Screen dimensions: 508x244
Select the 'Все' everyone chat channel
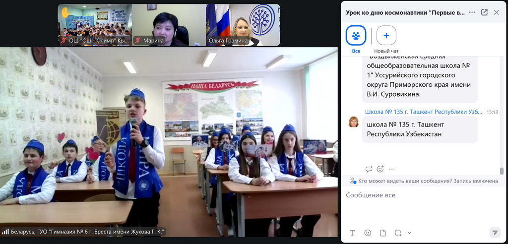click(356, 36)
